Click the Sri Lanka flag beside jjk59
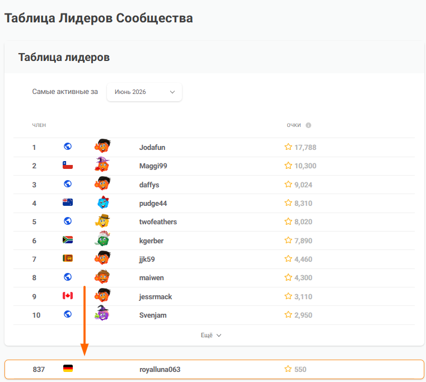The image size is (426, 382). point(68,258)
